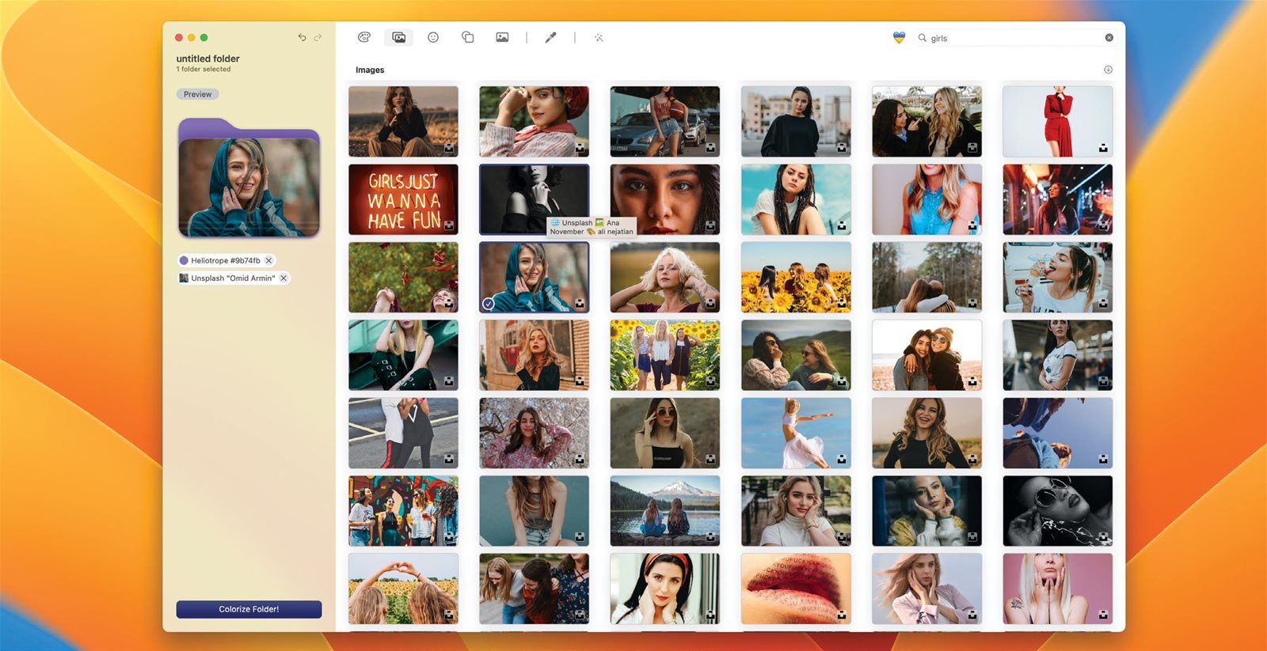The width and height of the screenshot is (1267, 651).
Task: Select the heart-shaped hands over sunflowers thumbnail
Action: pos(403,588)
